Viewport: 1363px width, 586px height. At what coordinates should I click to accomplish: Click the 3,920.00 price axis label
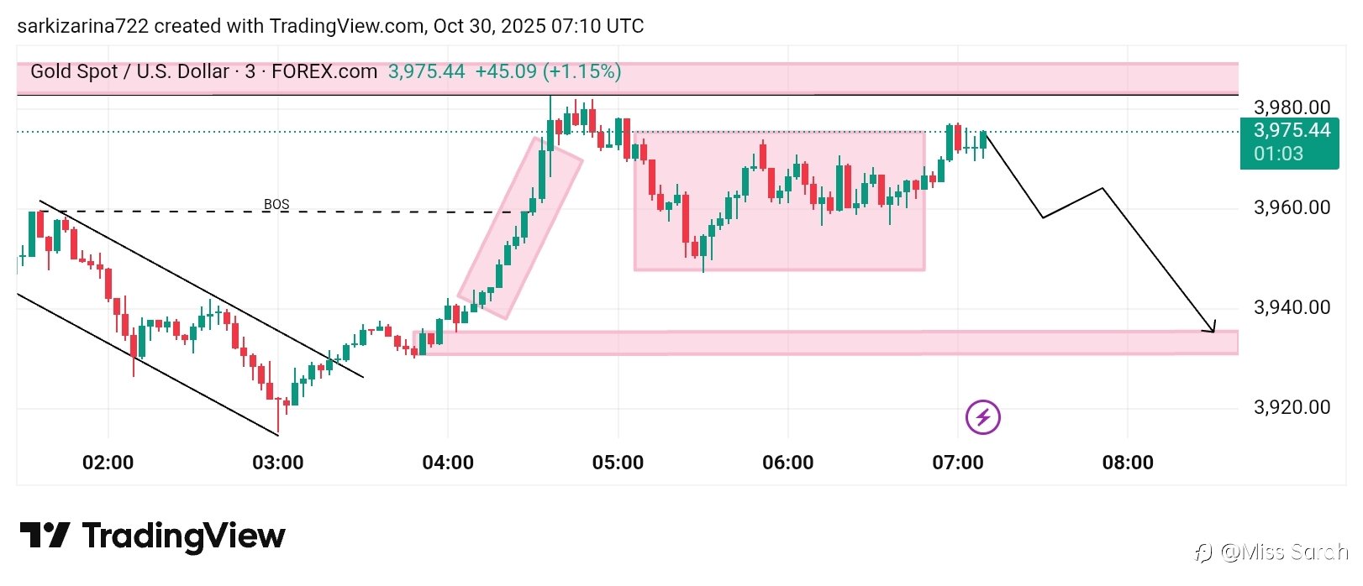[x=1292, y=407]
